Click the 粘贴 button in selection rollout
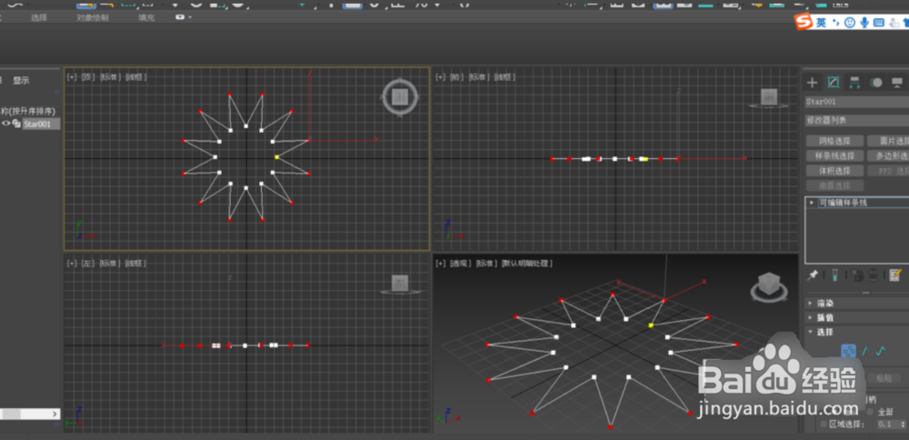The width and height of the screenshot is (909, 440). click(x=884, y=378)
